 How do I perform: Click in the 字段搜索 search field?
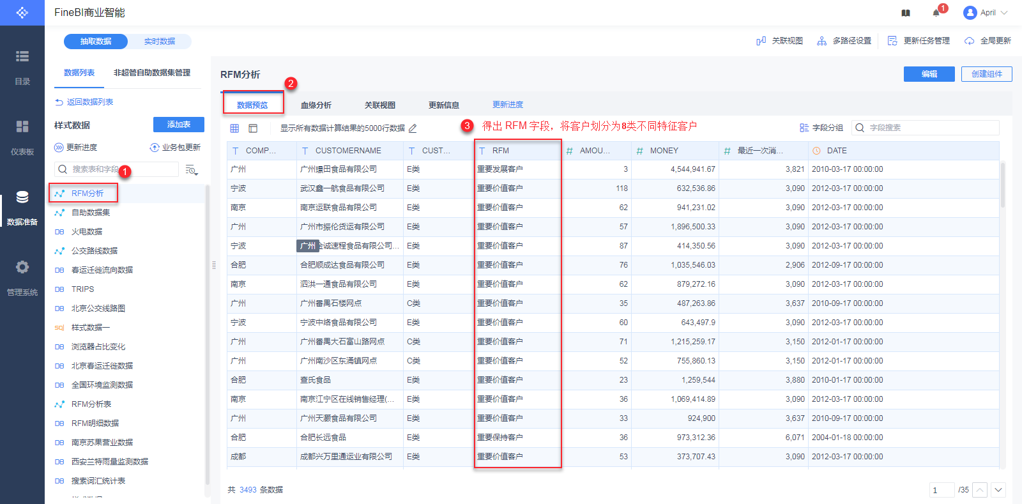click(x=926, y=128)
